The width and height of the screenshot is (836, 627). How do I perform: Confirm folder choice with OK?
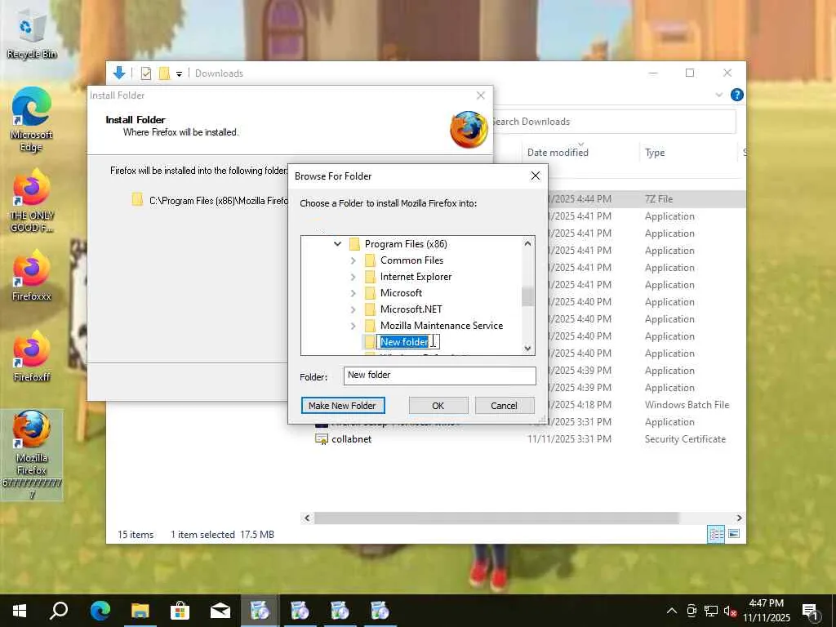(x=438, y=405)
